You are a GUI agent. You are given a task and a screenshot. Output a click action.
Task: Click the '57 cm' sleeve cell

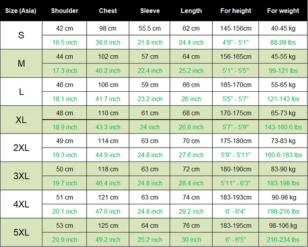[x=150, y=57]
